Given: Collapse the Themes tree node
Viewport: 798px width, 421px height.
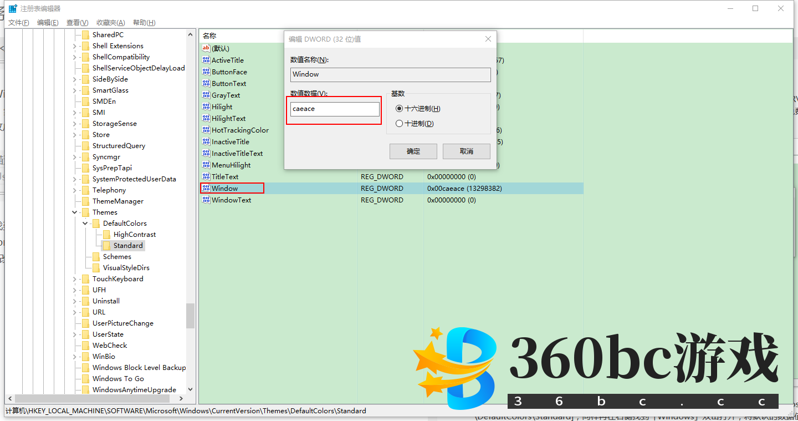Looking at the screenshot, I should pyautogui.click(x=75, y=212).
